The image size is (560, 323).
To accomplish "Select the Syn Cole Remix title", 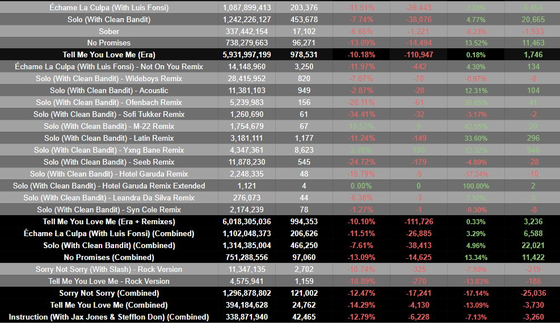I will (109, 209).
